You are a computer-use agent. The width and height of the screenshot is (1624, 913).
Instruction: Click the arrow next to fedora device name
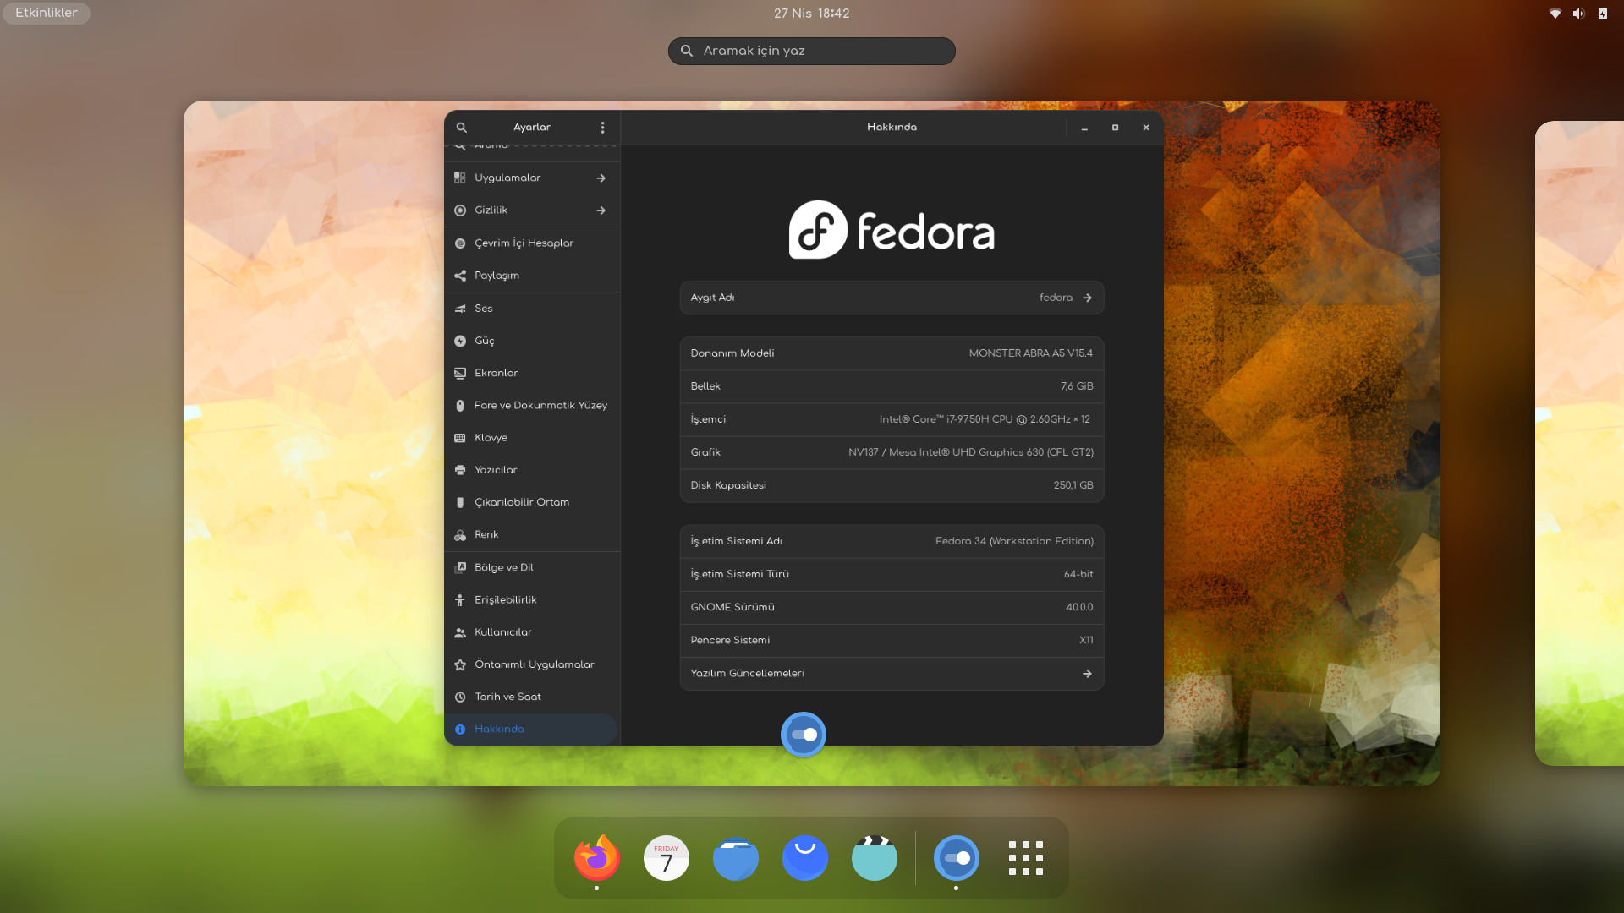[x=1087, y=298]
